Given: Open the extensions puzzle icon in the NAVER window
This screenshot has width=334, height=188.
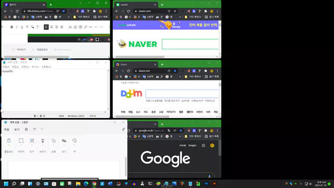Looking at the screenshot, I should click(x=206, y=11).
